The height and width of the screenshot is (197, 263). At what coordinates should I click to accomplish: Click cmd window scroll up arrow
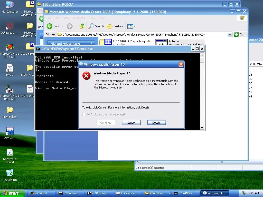pyautogui.click(x=202, y=55)
